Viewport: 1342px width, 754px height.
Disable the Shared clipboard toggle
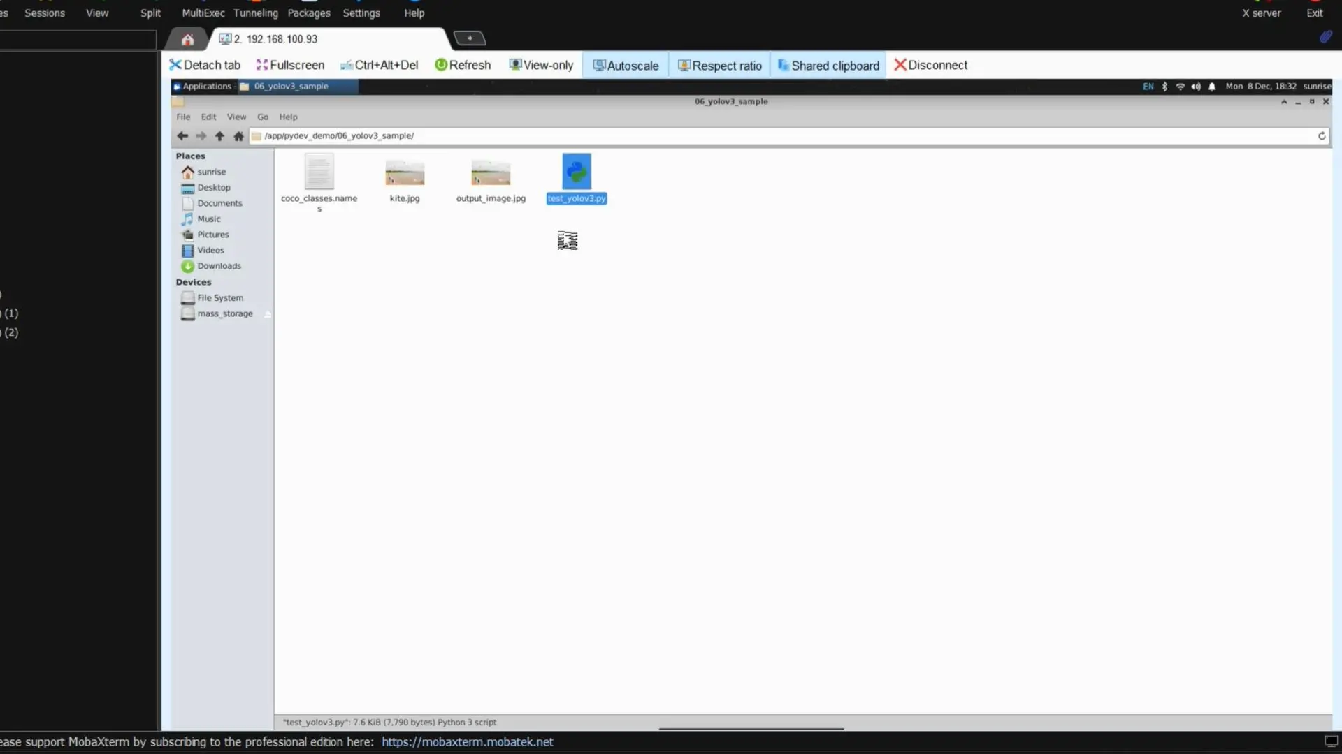pyautogui.click(x=828, y=66)
